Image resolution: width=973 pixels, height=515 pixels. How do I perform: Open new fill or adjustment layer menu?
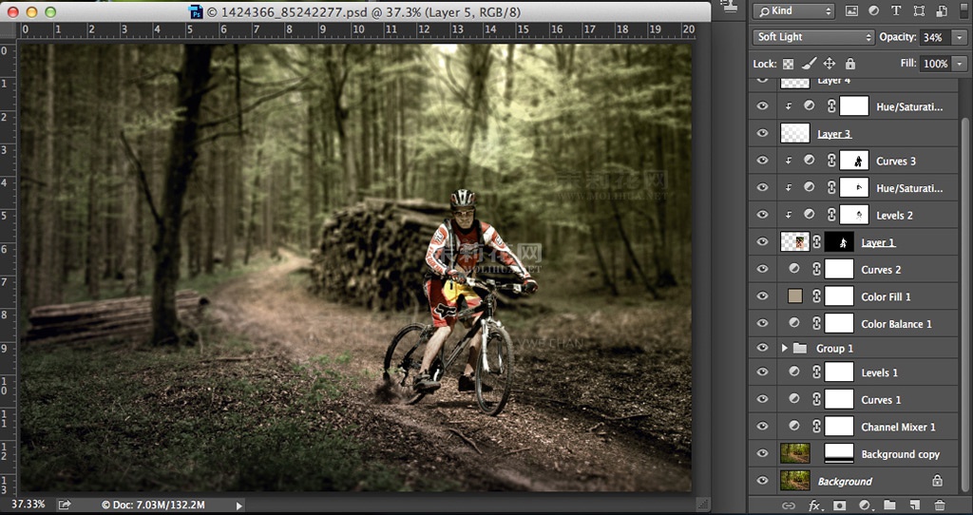865,505
